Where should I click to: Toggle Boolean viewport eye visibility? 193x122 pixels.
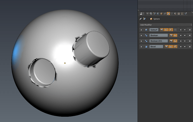point(175,35)
